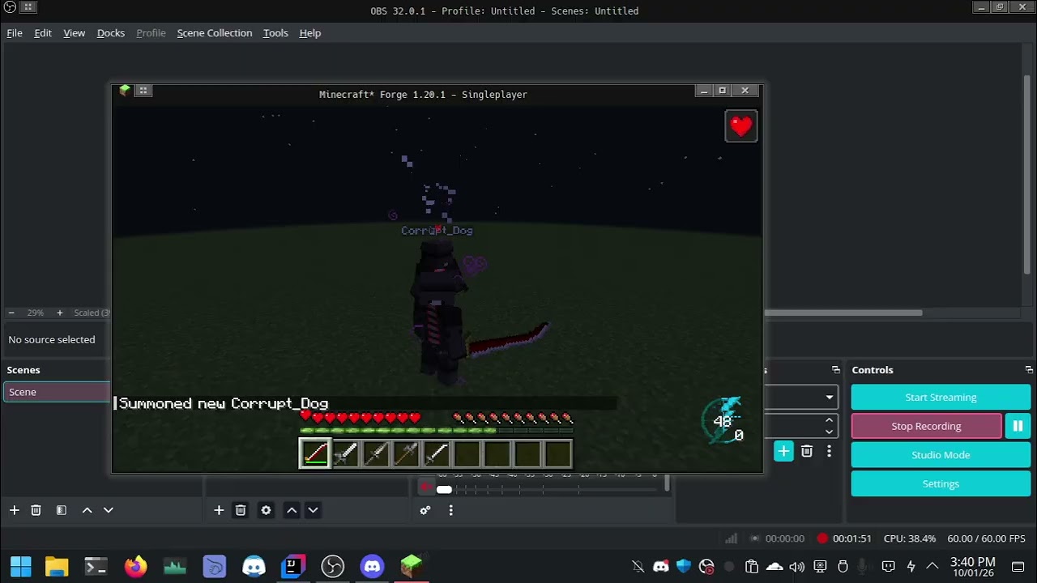This screenshot has width=1037, height=583.
Task: Expand hidden system tray icons chevron
Action: [932, 567]
